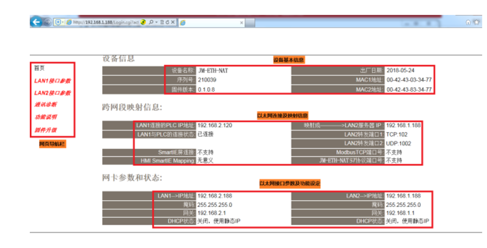This screenshot has height=248, width=487.
Task: Refresh the page with the reload icon
Action: tap(167, 22)
